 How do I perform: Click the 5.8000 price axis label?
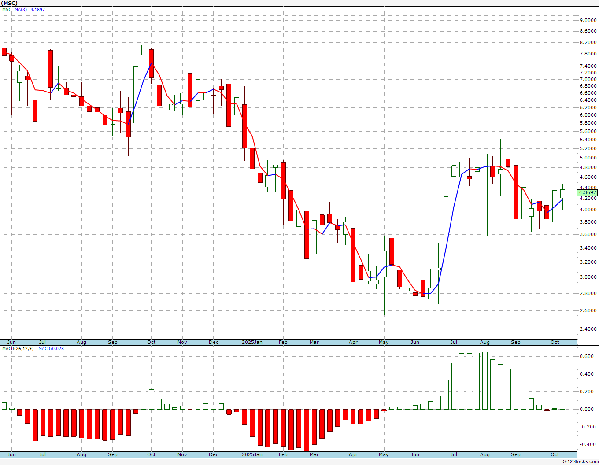589,123
